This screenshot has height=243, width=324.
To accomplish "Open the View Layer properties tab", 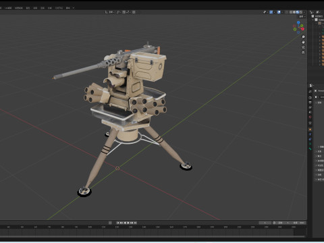I will (310, 107).
